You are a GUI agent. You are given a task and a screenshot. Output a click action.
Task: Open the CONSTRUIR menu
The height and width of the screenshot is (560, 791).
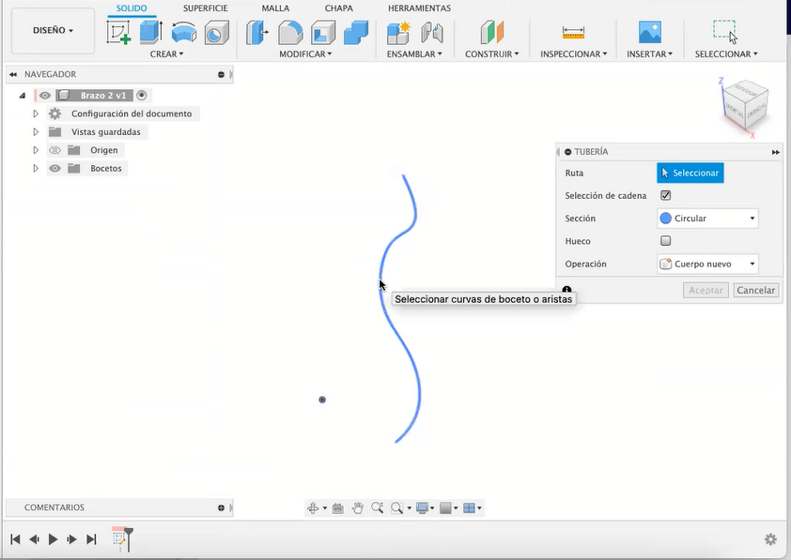492,53
